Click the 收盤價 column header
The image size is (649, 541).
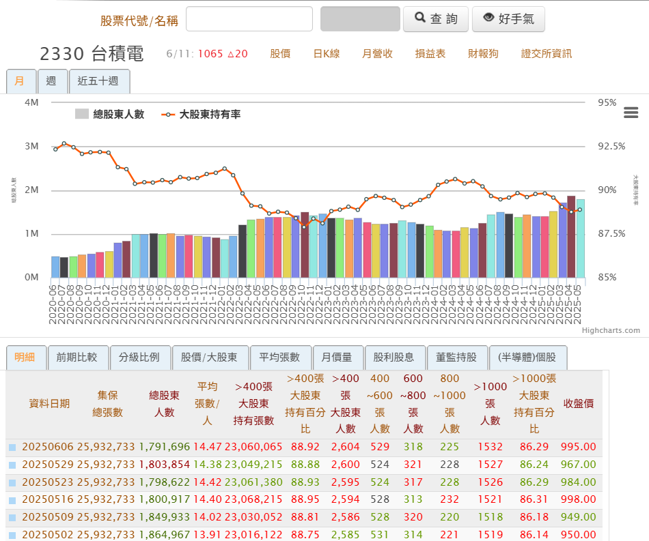[578, 404]
